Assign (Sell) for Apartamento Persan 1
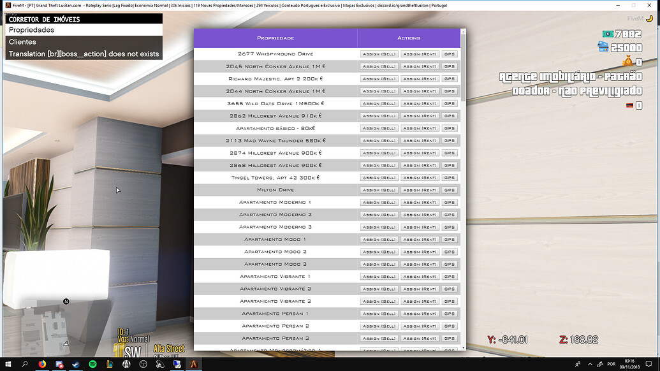 point(379,314)
